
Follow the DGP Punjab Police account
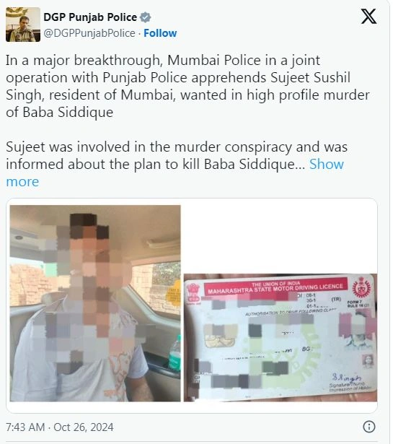160,33
